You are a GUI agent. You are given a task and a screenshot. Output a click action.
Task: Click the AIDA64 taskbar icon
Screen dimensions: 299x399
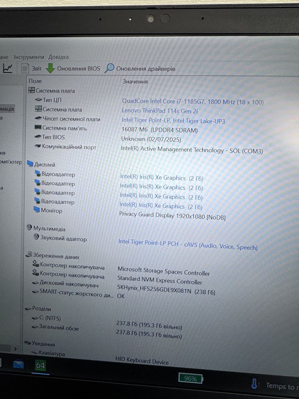coord(40,365)
